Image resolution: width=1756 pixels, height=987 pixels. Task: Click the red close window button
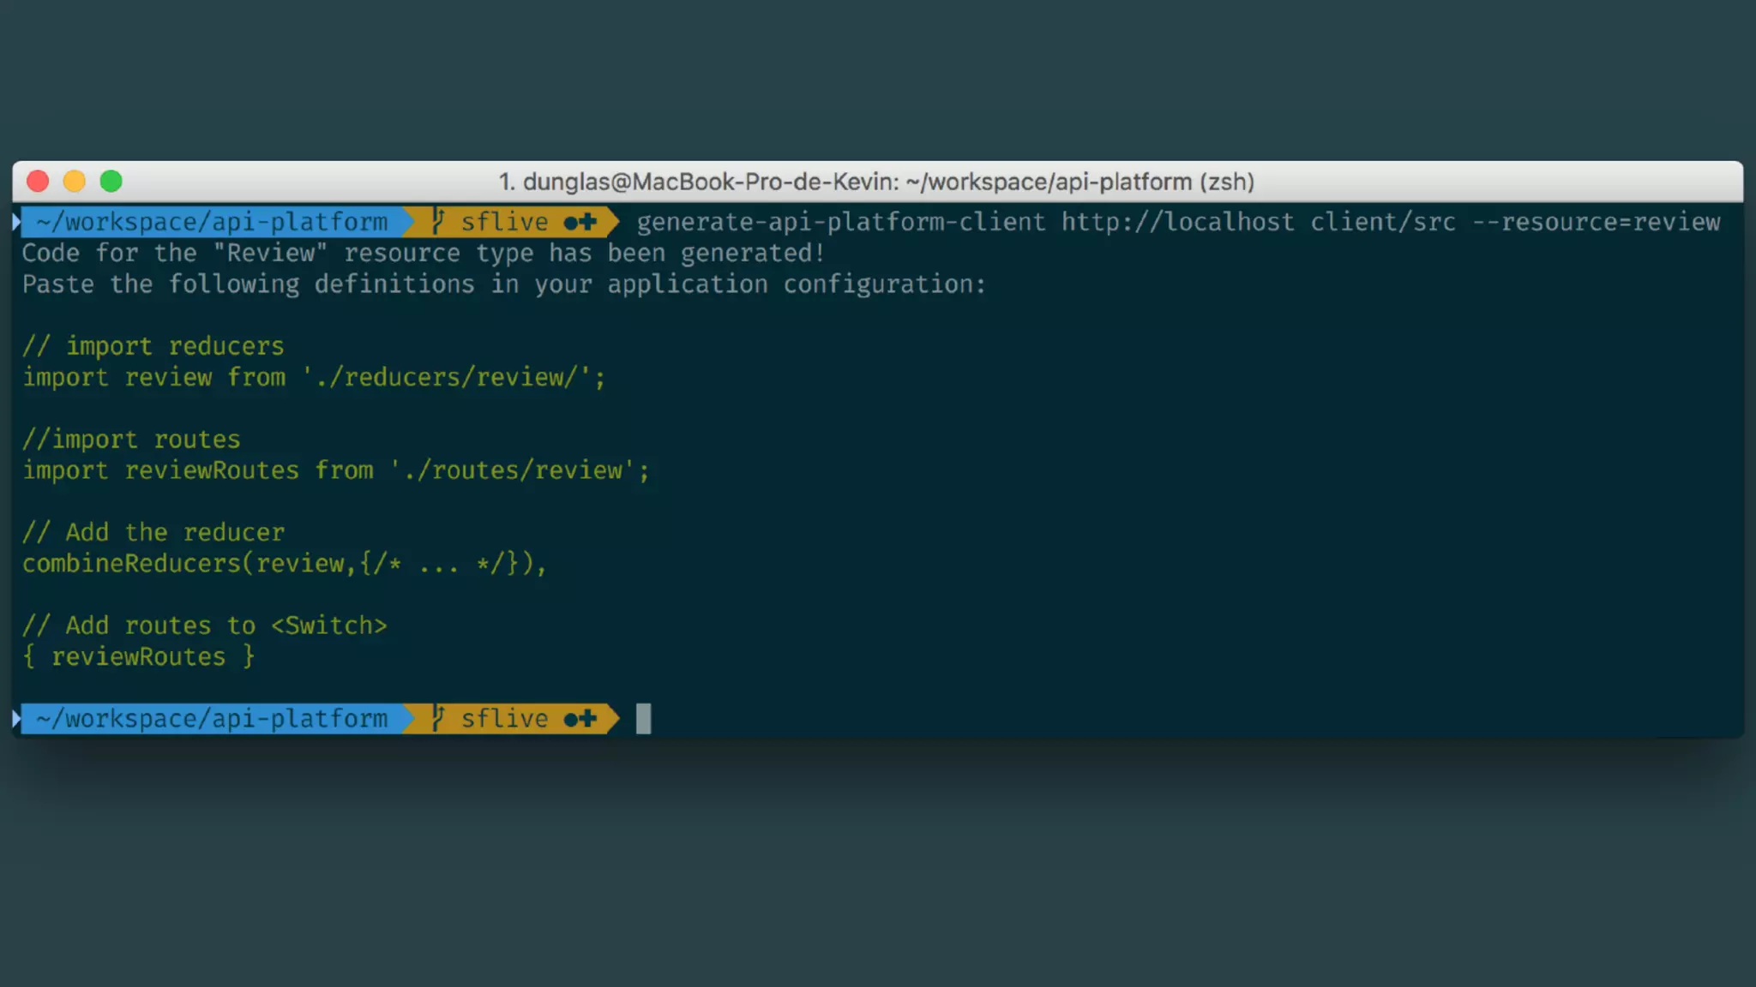tap(38, 182)
